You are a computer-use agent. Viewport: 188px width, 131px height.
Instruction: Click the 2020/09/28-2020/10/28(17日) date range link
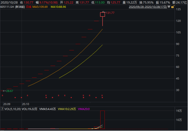coord(148,7)
